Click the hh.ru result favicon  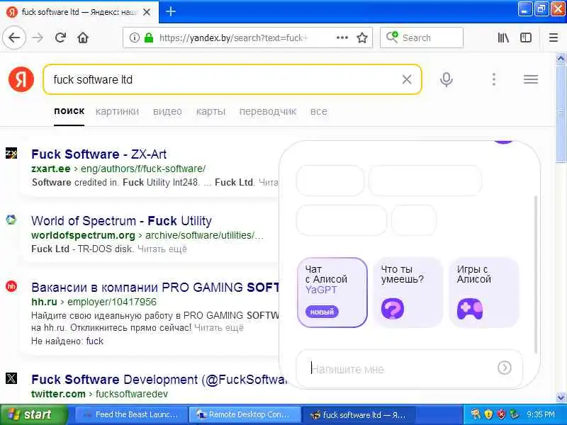11,287
